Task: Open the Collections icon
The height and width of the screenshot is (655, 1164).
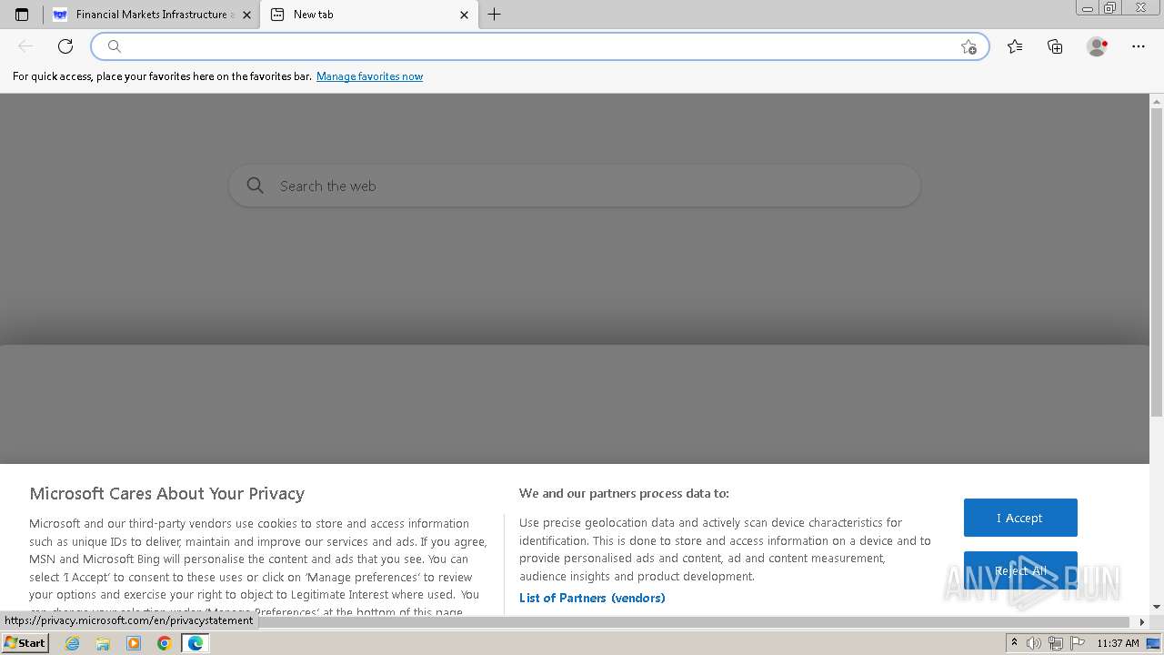Action: (1055, 46)
